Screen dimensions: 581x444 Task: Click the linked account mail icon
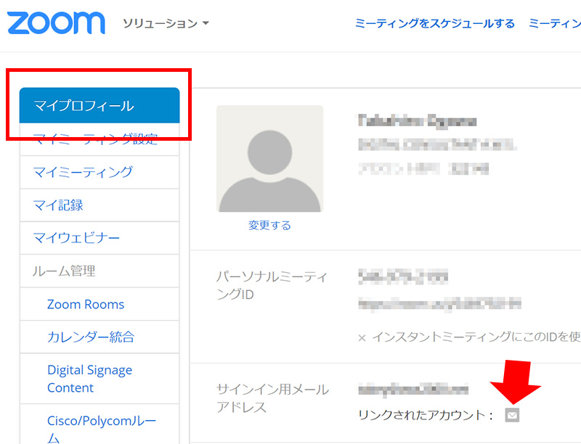513,415
